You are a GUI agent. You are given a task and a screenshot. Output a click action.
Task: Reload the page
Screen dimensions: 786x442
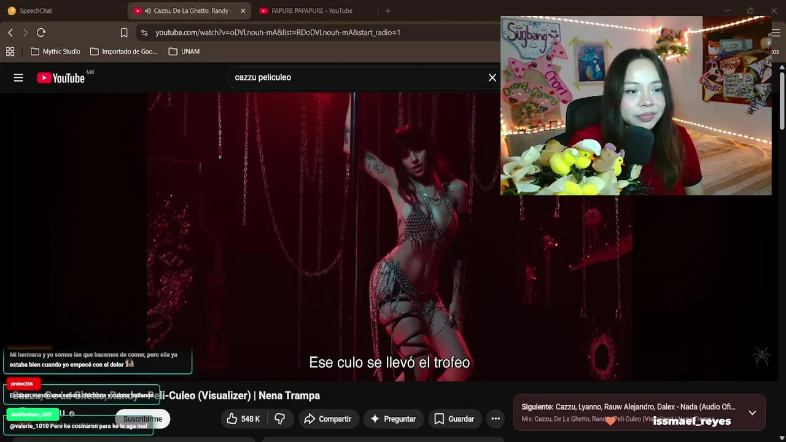tap(41, 33)
